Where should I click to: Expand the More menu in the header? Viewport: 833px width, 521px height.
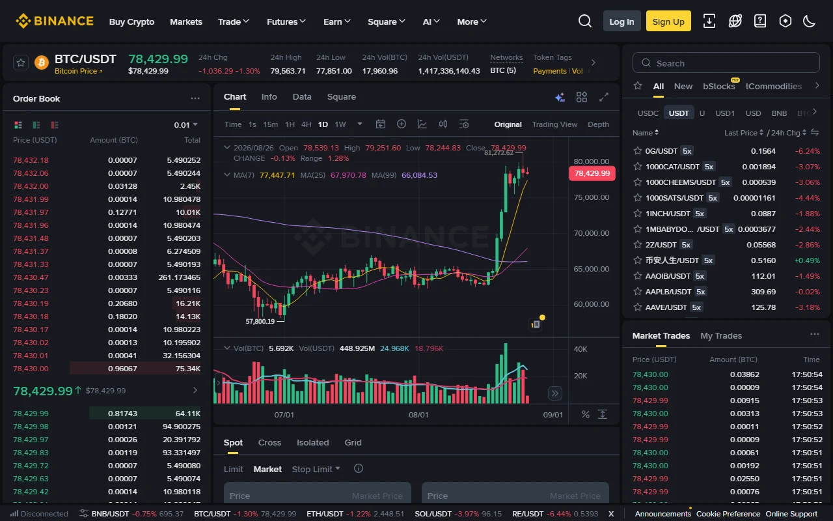pos(472,21)
